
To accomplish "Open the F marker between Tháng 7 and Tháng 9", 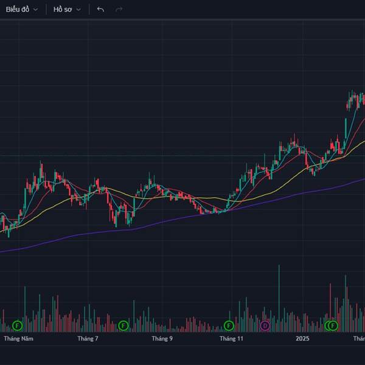I will [123, 325].
